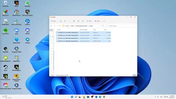176x99 pixels.
Task: Select crashes in the address breadcrumb
Action: click(91, 26)
